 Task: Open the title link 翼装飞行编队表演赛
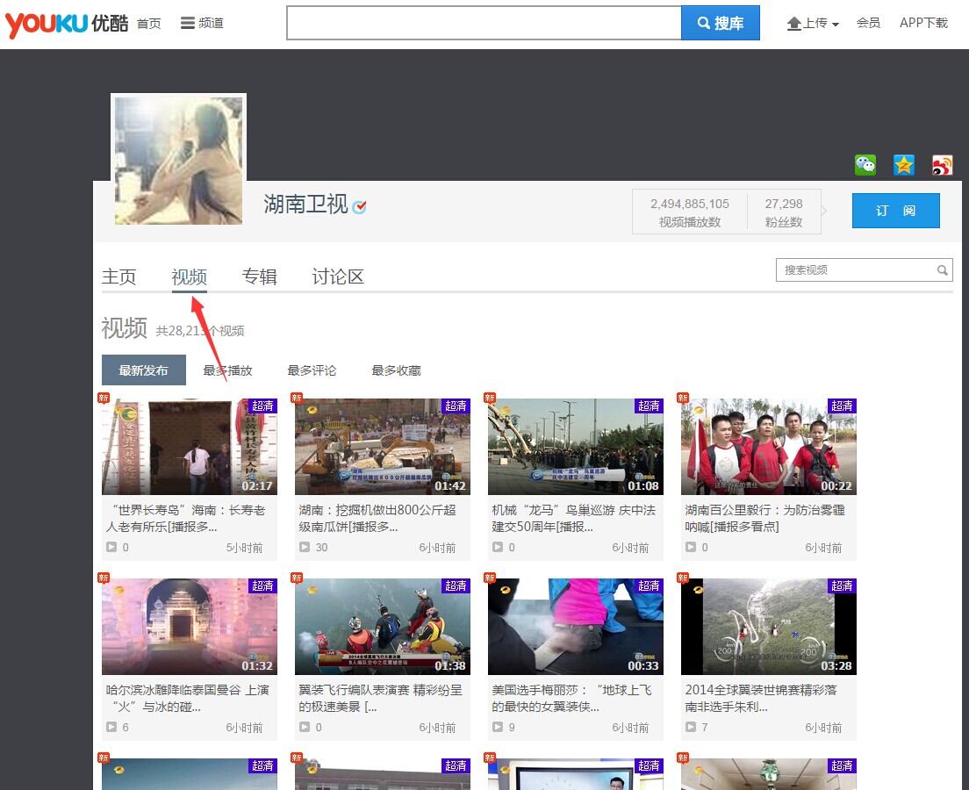click(x=381, y=698)
